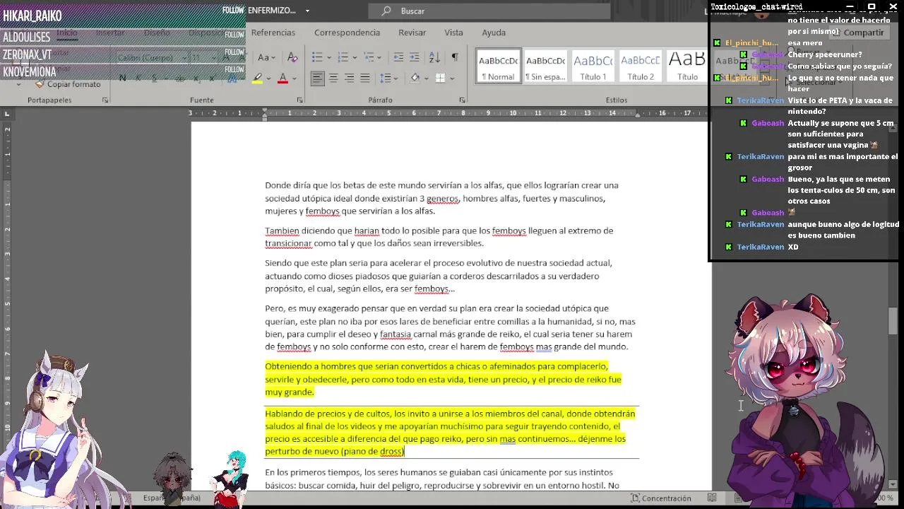The image size is (904, 509).
Task: Expand borders dropdown arrow
Action: [451, 78]
